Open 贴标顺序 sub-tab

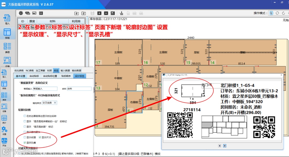(66, 76)
